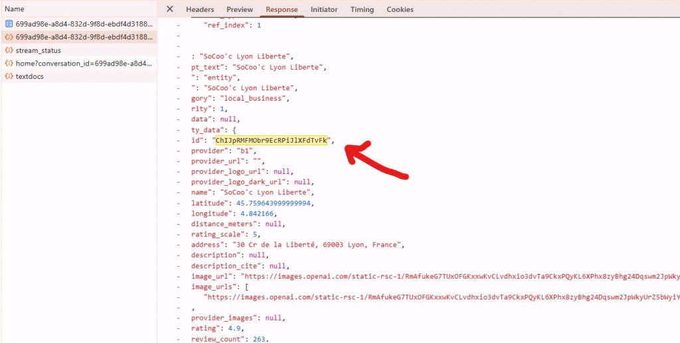Switch to the Headers tab
Viewport: 680px width, 343px height.
tap(200, 10)
